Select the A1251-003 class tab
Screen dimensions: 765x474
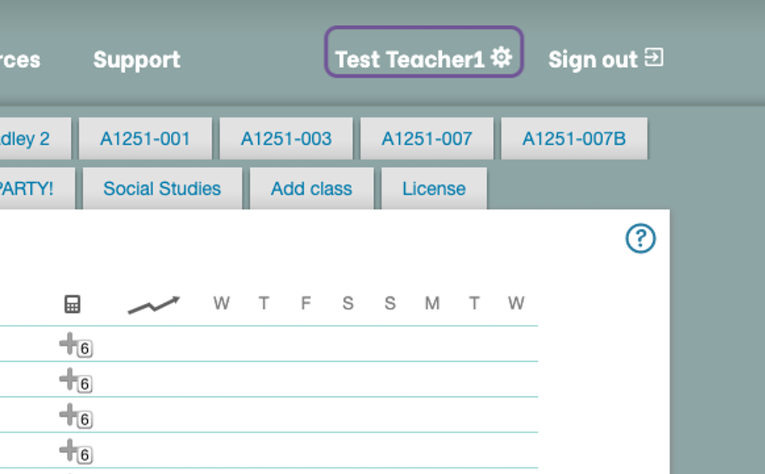click(286, 139)
